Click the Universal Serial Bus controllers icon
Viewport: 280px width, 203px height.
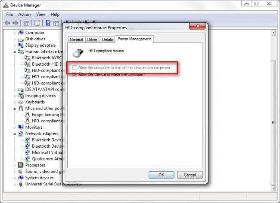tap(21, 184)
